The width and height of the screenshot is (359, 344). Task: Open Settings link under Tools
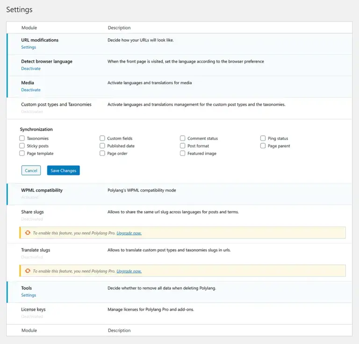pyautogui.click(x=29, y=295)
